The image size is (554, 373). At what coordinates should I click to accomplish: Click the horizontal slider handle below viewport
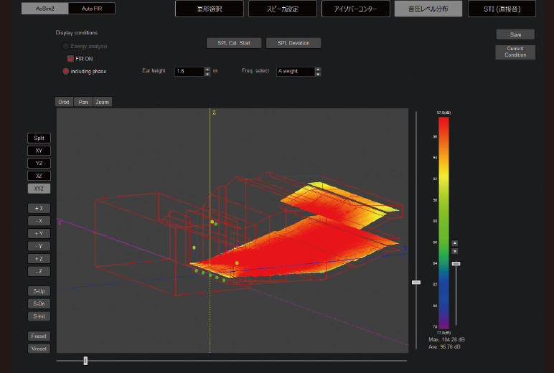point(85,361)
